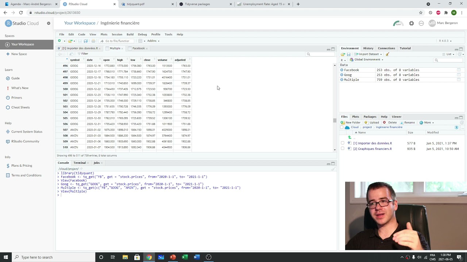Click the data viewer search field
467x262 pixels.
(x=320, y=54)
